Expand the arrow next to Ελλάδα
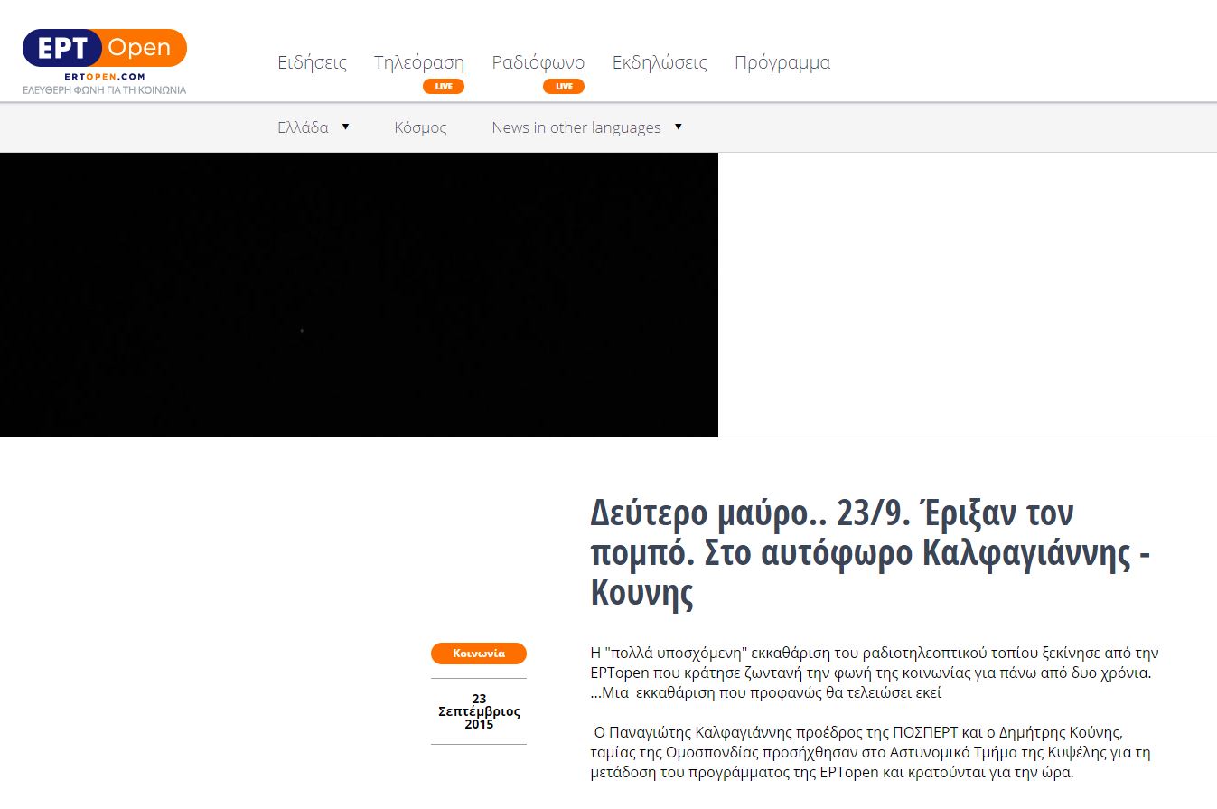Viewport: 1217px width, 809px height. click(x=345, y=127)
